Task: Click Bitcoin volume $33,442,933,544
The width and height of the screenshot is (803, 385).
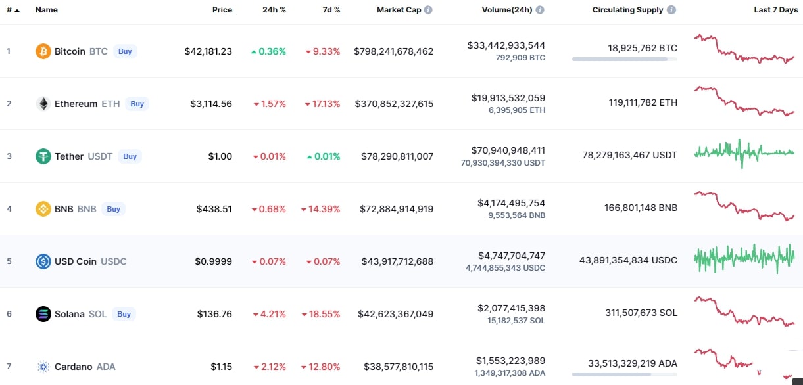Action: 506,45
